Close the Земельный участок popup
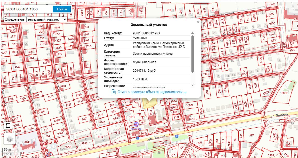Image resolution: width=298 pixels, height=158 pixels. click(x=198, y=22)
